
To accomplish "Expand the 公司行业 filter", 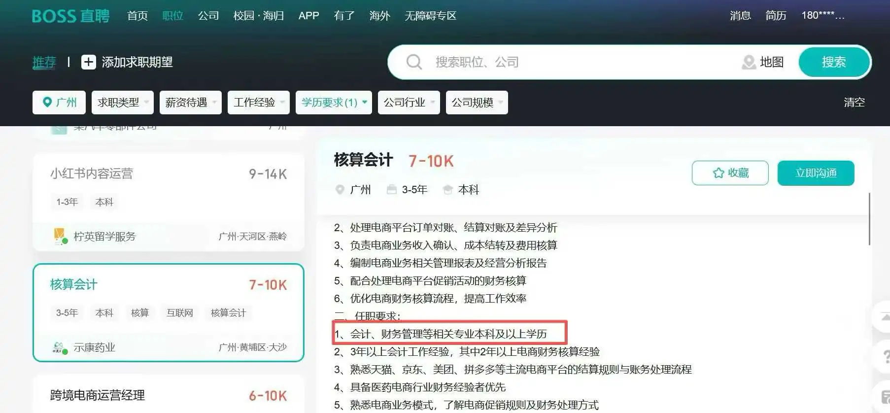I will click(x=409, y=103).
